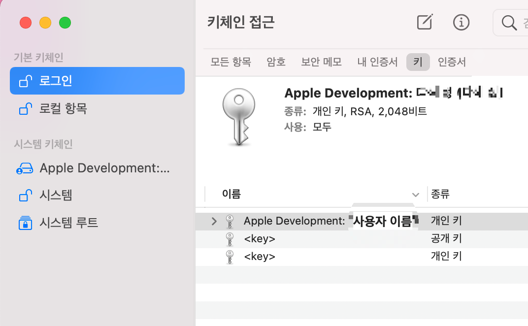Select the <key> row of type 개인 키
Image resolution: width=528 pixels, height=326 pixels.
[x=362, y=257]
